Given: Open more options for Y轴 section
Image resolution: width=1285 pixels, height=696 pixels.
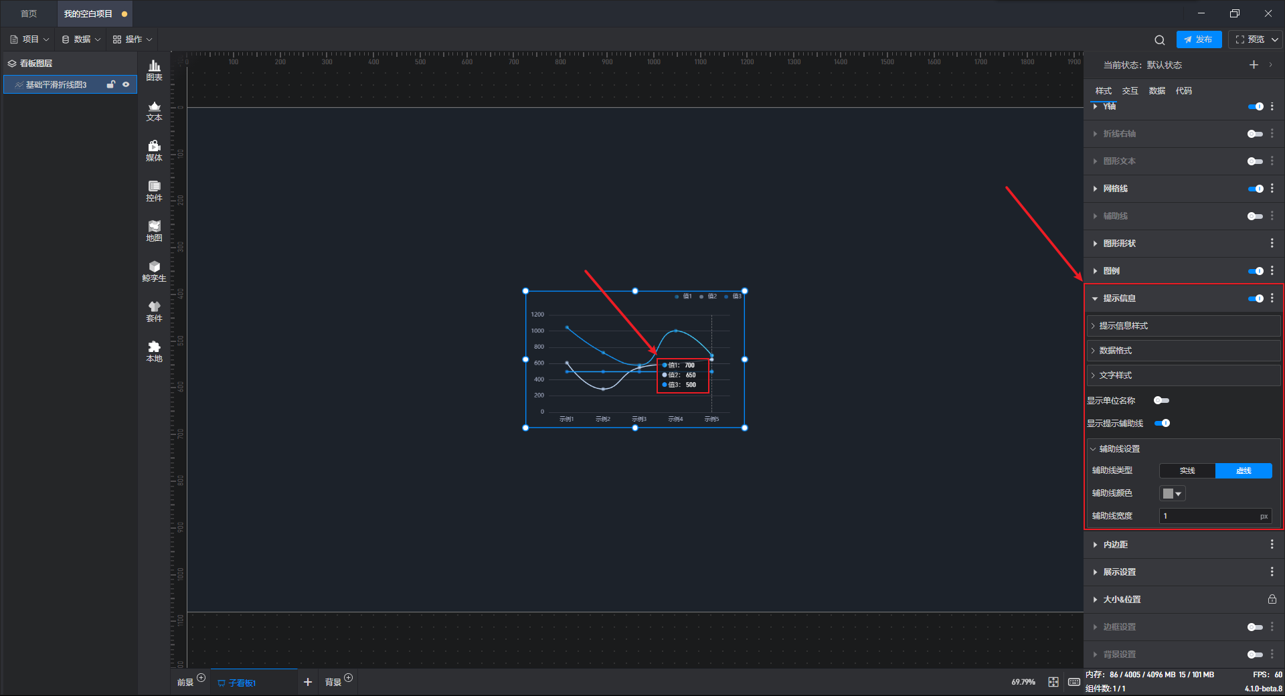Looking at the screenshot, I should pos(1272,106).
